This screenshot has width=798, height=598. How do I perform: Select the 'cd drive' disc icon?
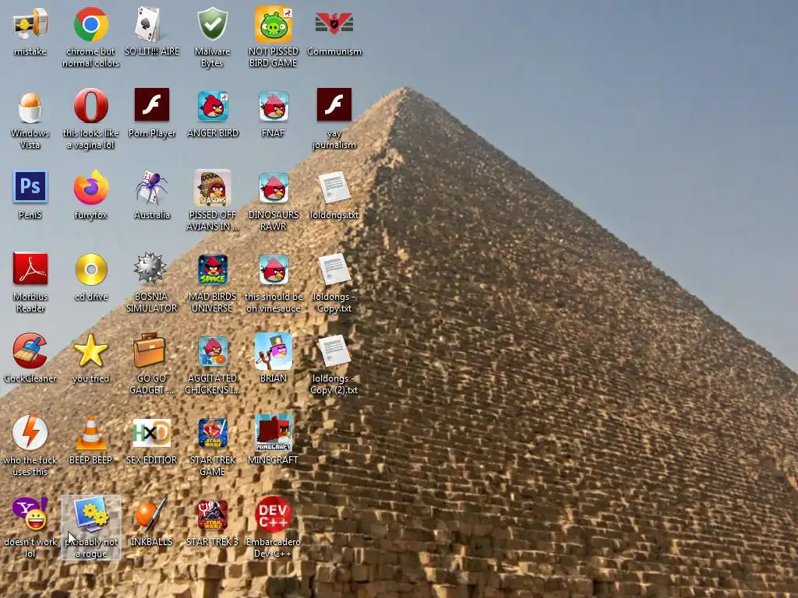pyautogui.click(x=90, y=269)
